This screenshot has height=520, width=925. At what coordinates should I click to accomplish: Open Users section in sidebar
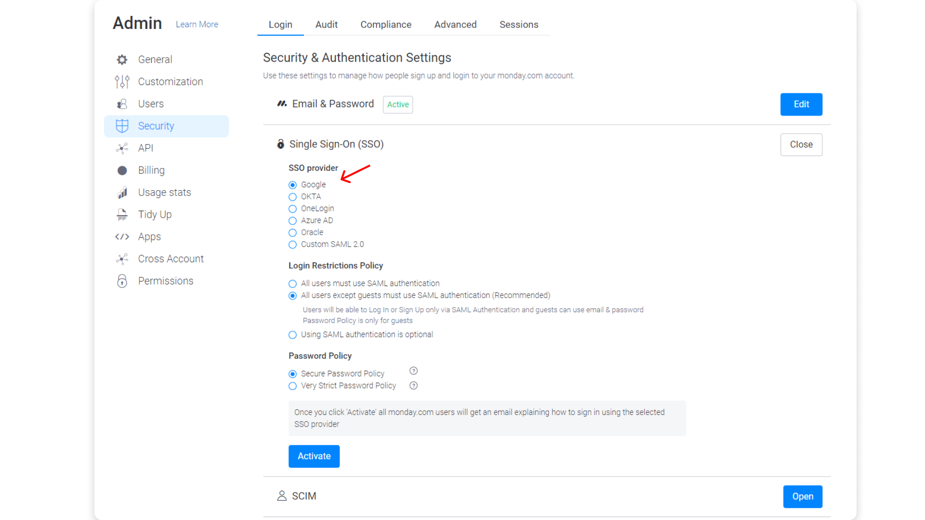coord(166,104)
